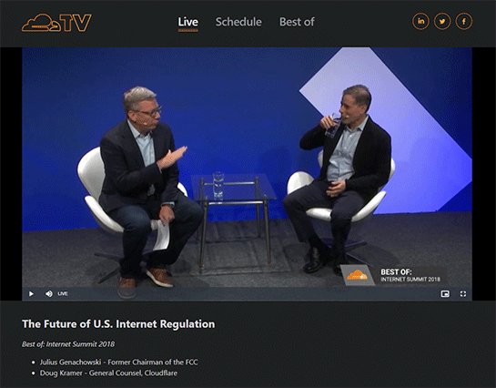Select the Doug Kramer speaker entry
496x388 pixels.
tap(108, 373)
